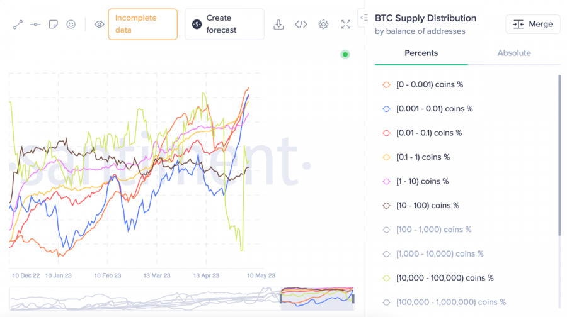The height and width of the screenshot is (317, 567).
Task: Add a sticky note to chart
Action: [x=54, y=25]
